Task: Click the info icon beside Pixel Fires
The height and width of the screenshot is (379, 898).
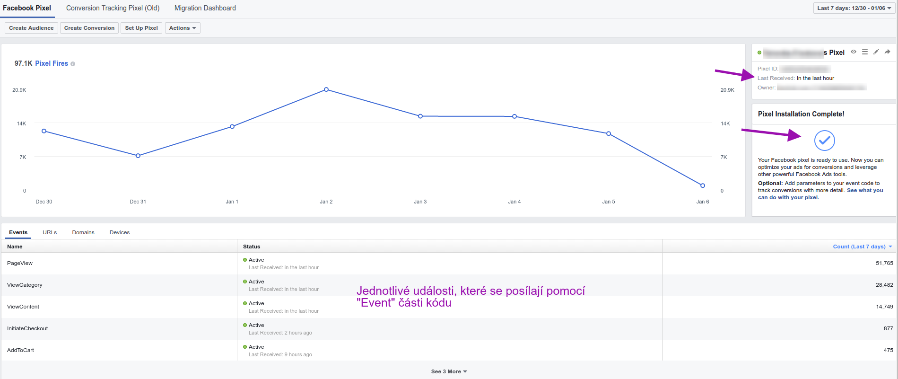Action: tap(73, 64)
